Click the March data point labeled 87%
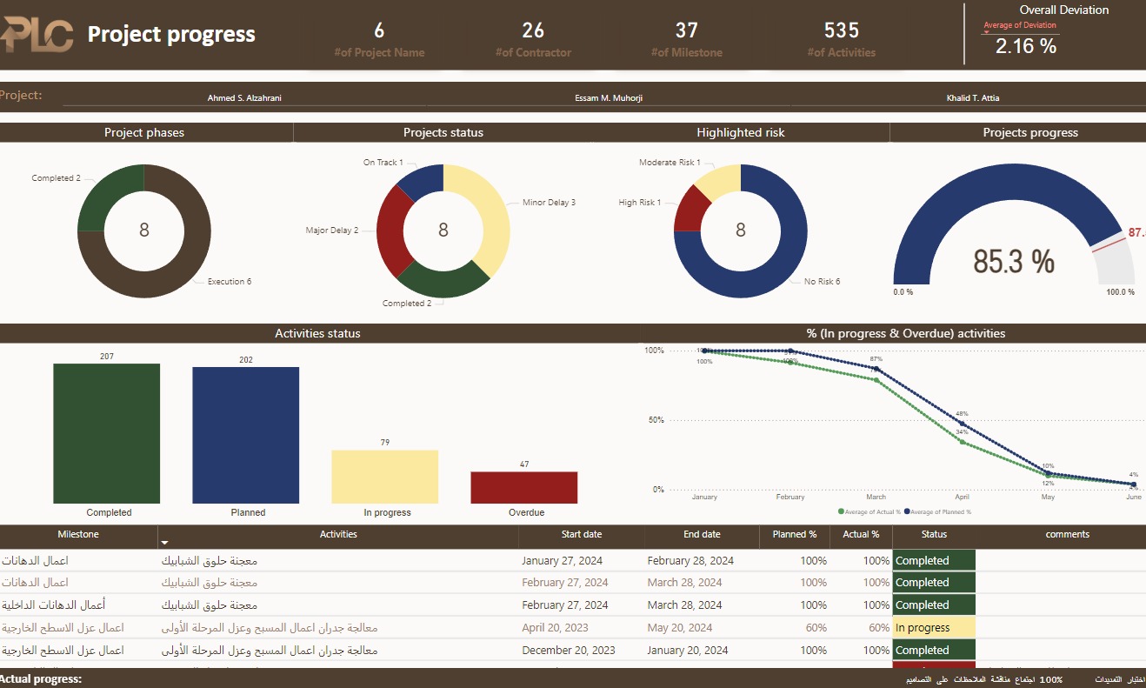This screenshot has width=1146, height=688. click(x=876, y=369)
